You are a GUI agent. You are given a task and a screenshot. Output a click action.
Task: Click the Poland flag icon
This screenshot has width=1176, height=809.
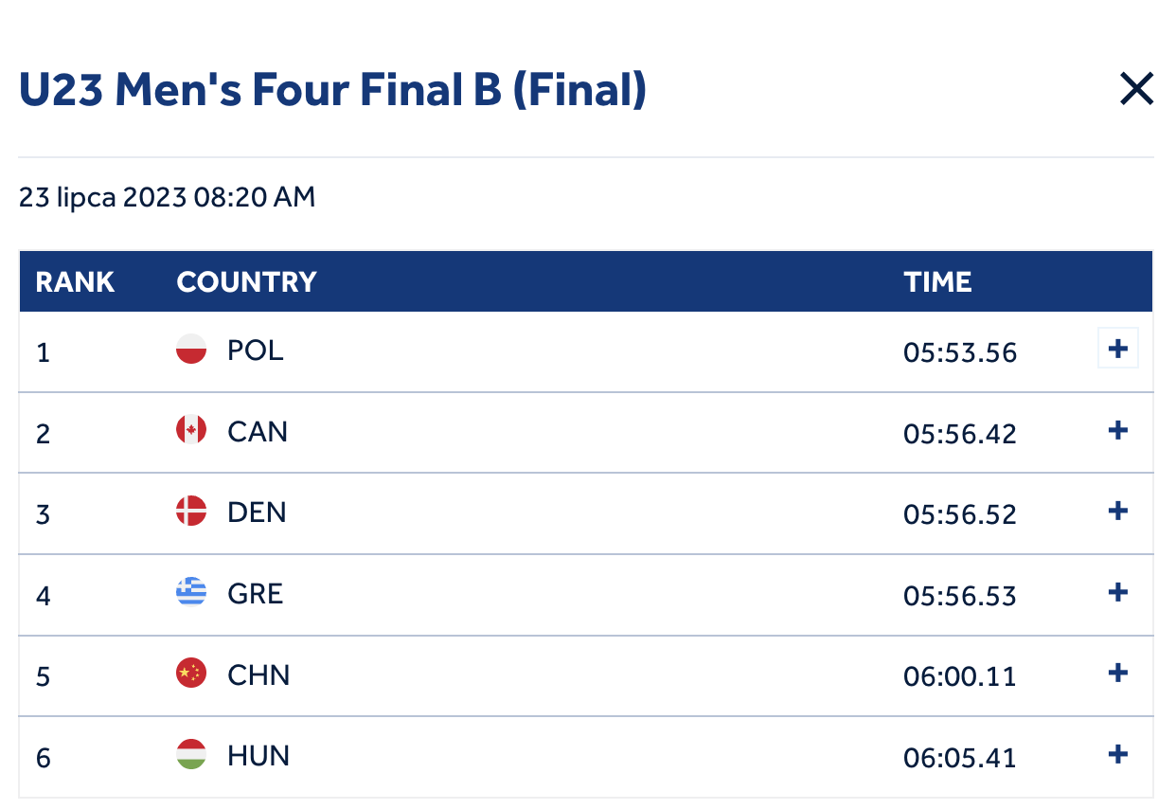[191, 350]
